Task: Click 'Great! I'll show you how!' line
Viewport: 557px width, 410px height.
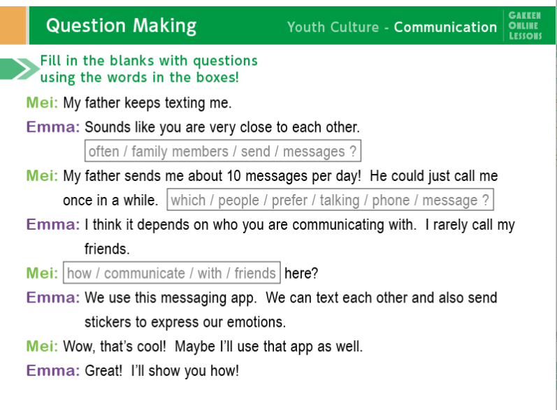Action: [161, 371]
